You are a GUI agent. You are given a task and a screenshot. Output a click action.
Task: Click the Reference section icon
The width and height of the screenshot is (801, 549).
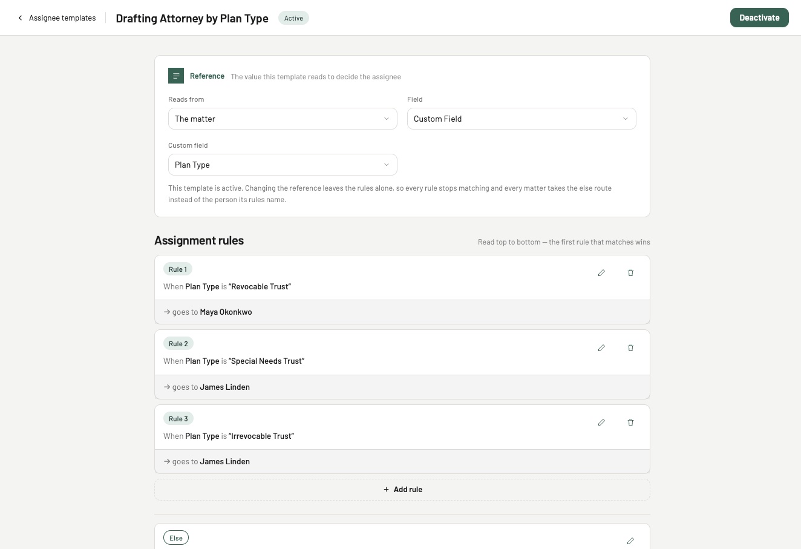pos(176,76)
